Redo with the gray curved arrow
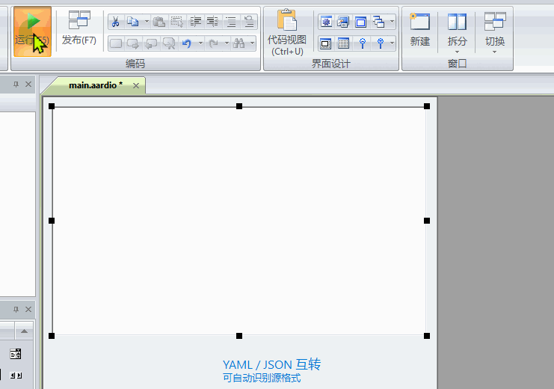The image size is (554, 389). (213, 43)
